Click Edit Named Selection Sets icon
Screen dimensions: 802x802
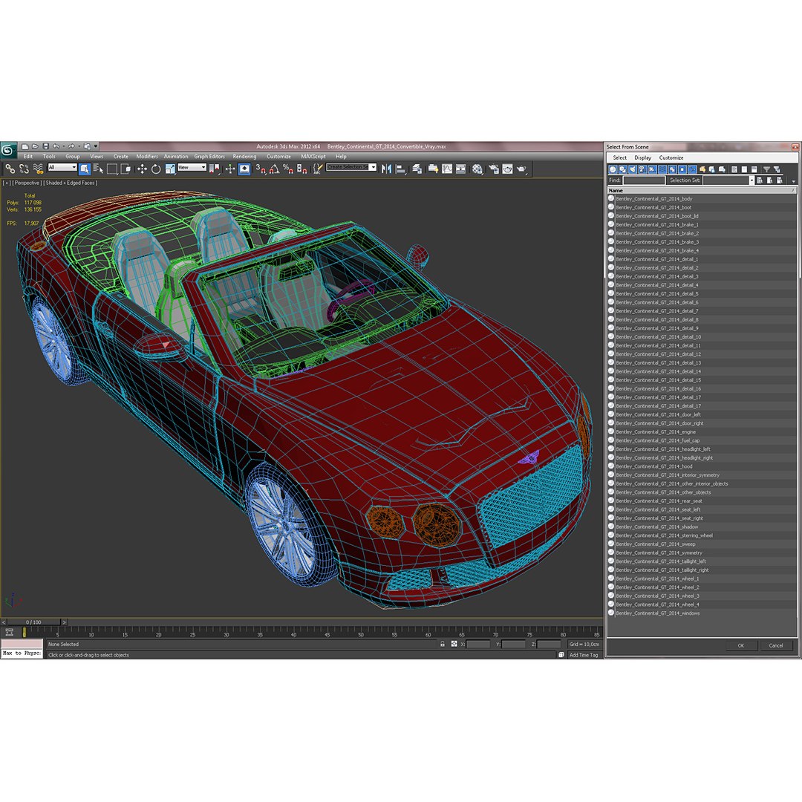(x=318, y=169)
